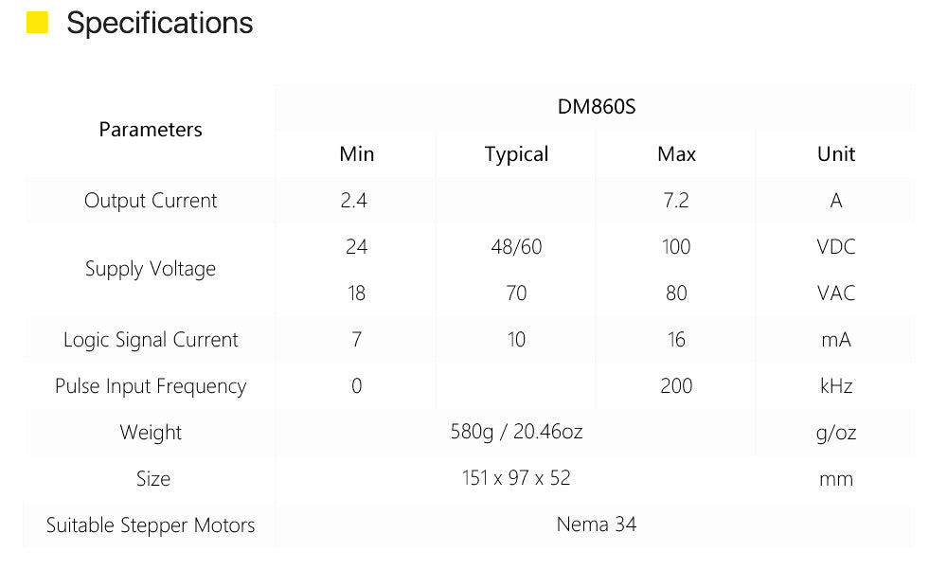Select the Typical column header
Screen dimensions: 947x569
(516, 154)
